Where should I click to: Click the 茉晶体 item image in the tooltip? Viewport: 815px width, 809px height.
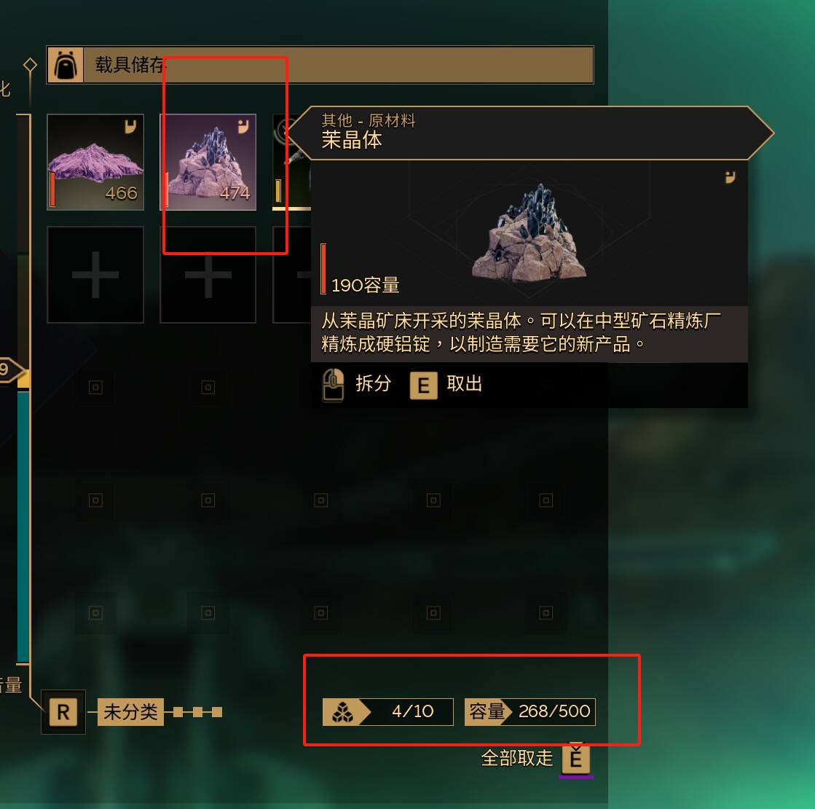coord(529,233)
